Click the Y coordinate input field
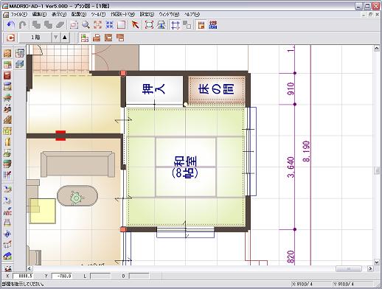This screenshot has width=382, height=289. (62, 276)
